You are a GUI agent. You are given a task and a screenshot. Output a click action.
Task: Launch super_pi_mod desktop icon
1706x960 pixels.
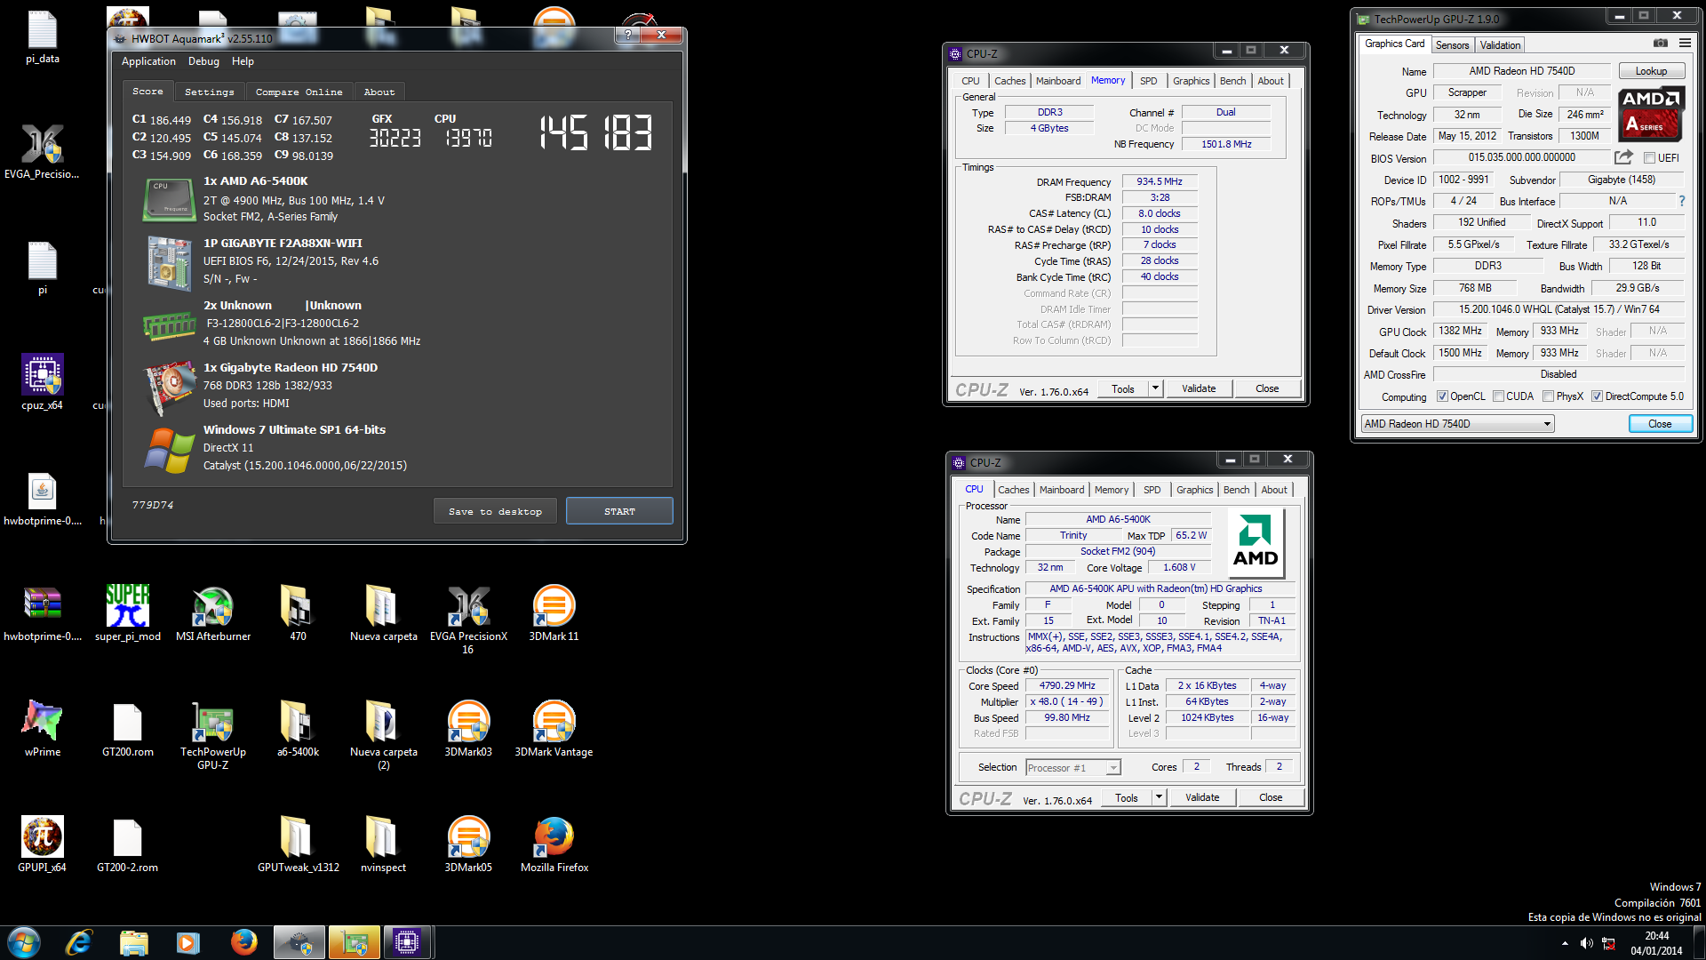[x=128, y=613]
